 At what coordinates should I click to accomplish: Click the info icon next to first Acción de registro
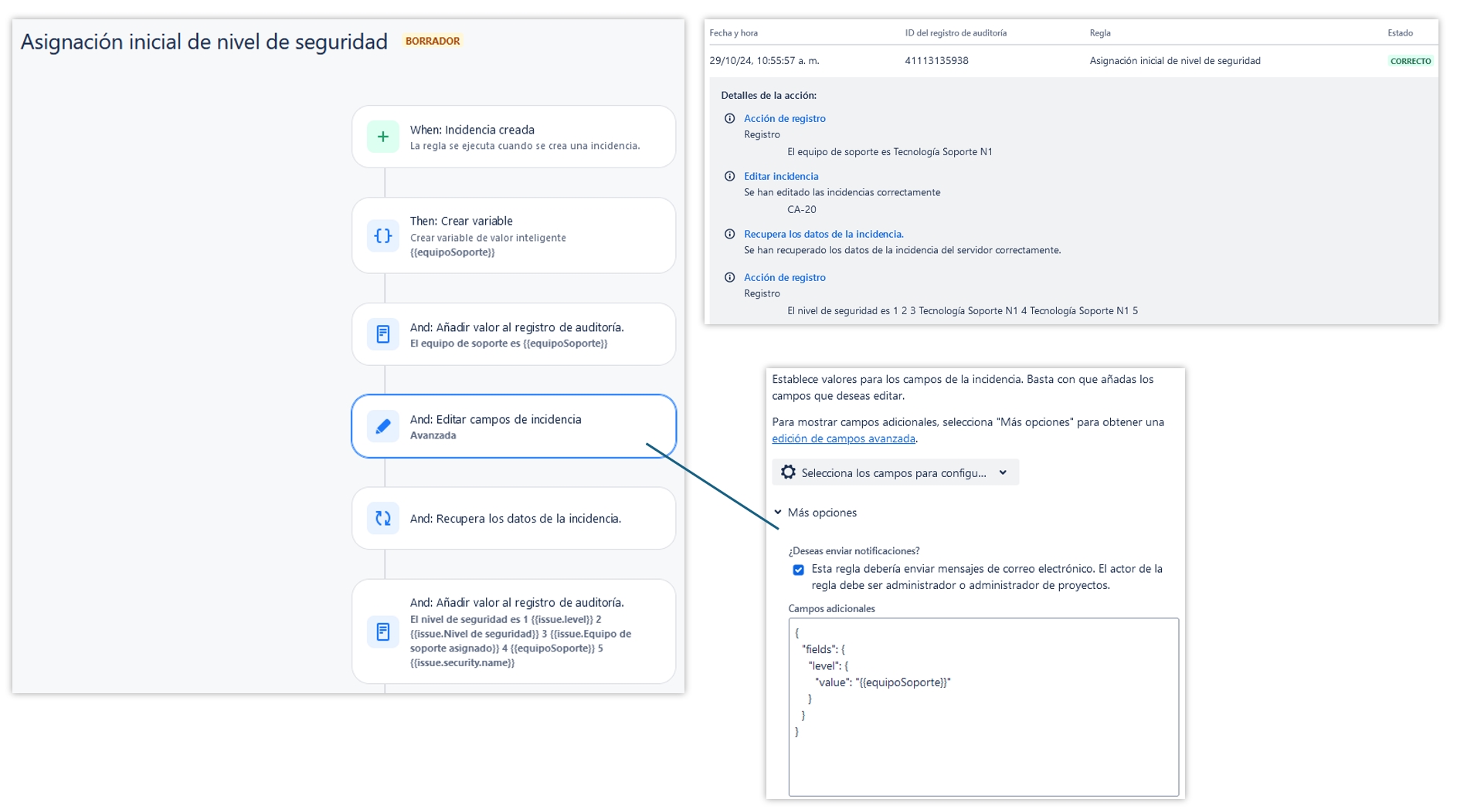click(x=729, y=118)
